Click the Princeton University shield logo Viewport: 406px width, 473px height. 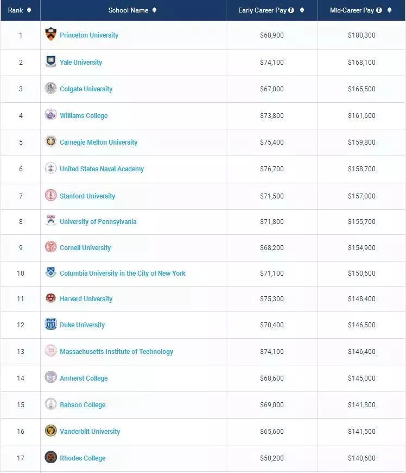click(x=50, y=34)
